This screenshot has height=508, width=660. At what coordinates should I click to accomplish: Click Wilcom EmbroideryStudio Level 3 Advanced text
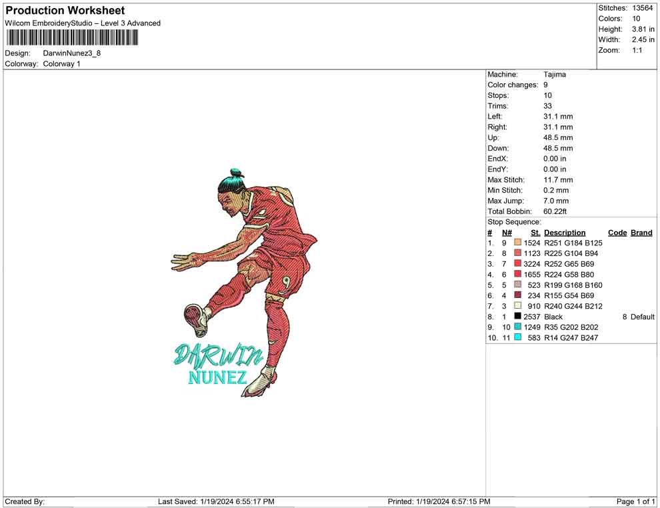tap(83, 23)
